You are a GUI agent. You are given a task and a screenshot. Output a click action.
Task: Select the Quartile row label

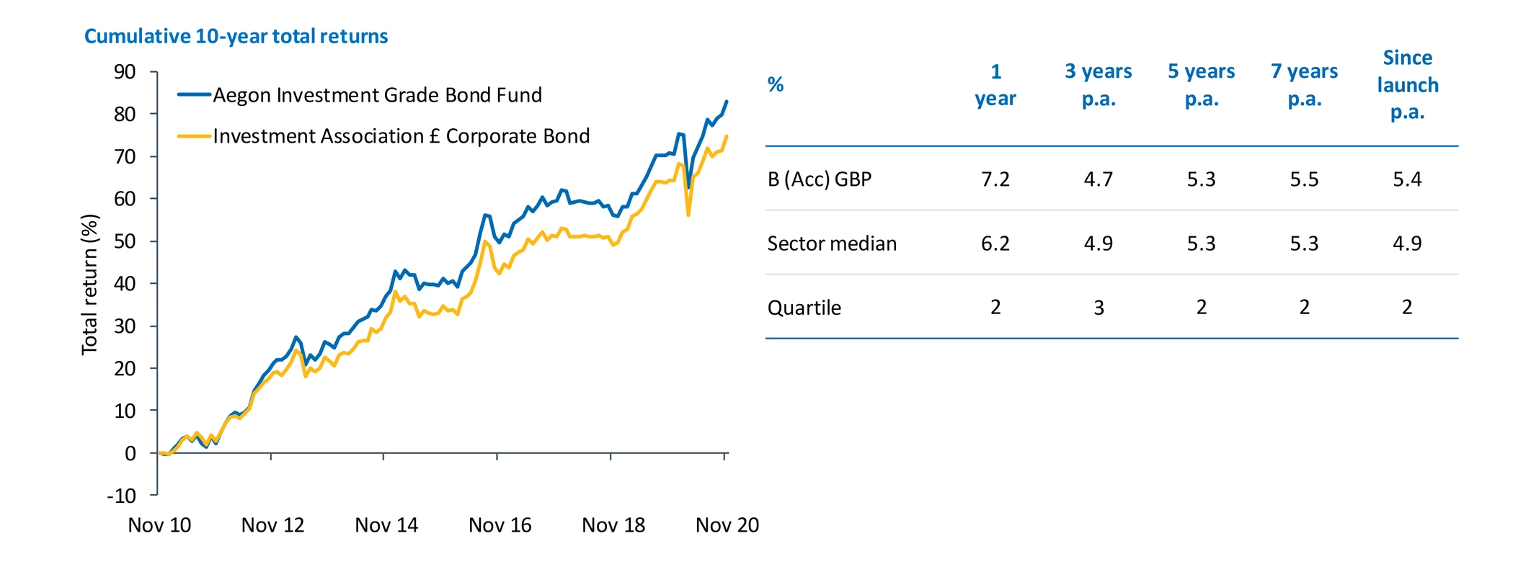[804, 308]
